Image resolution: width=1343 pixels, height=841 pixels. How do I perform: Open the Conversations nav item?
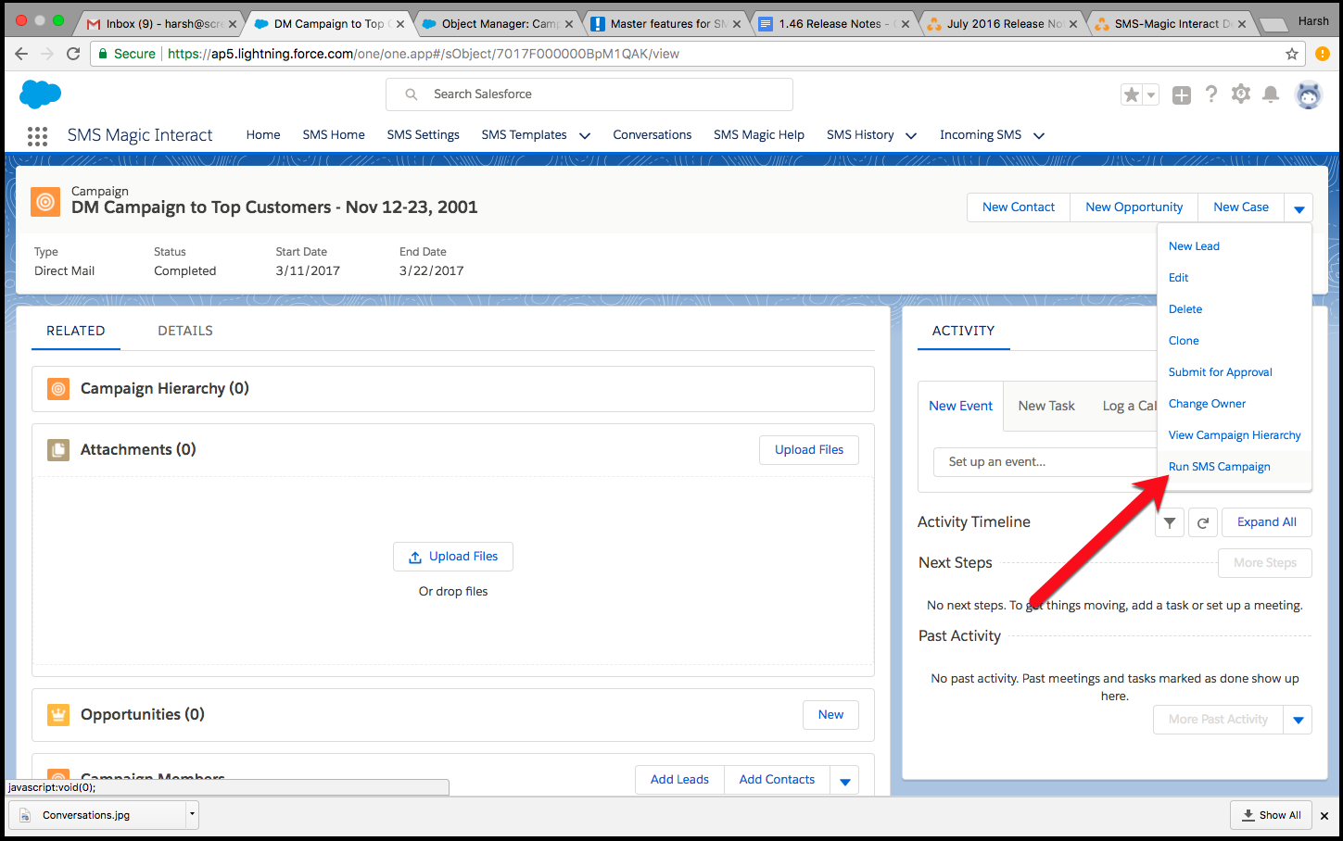tap(652, 135)
